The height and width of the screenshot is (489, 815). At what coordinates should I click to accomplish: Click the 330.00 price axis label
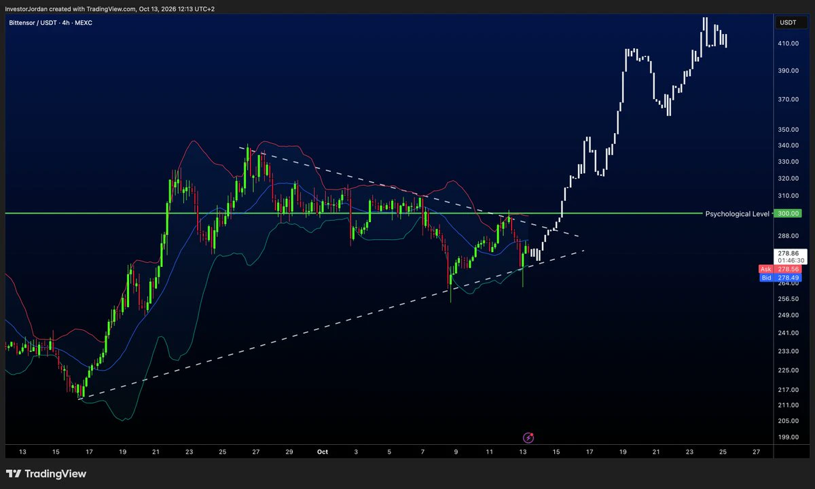click(x=788, y=162)
